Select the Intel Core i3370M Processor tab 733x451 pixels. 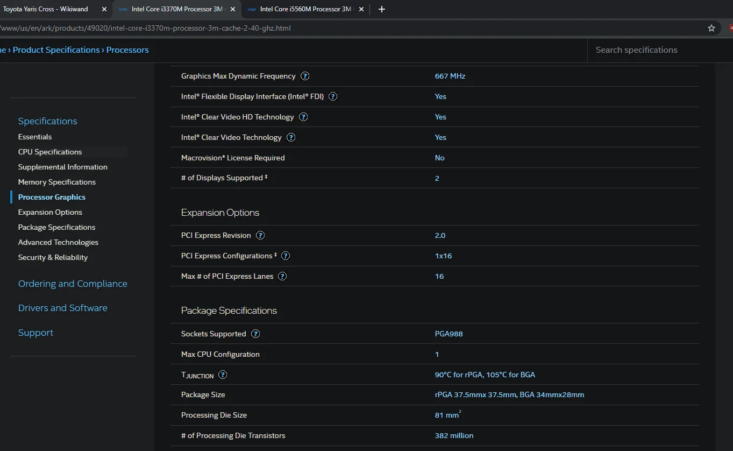(177, 9)
